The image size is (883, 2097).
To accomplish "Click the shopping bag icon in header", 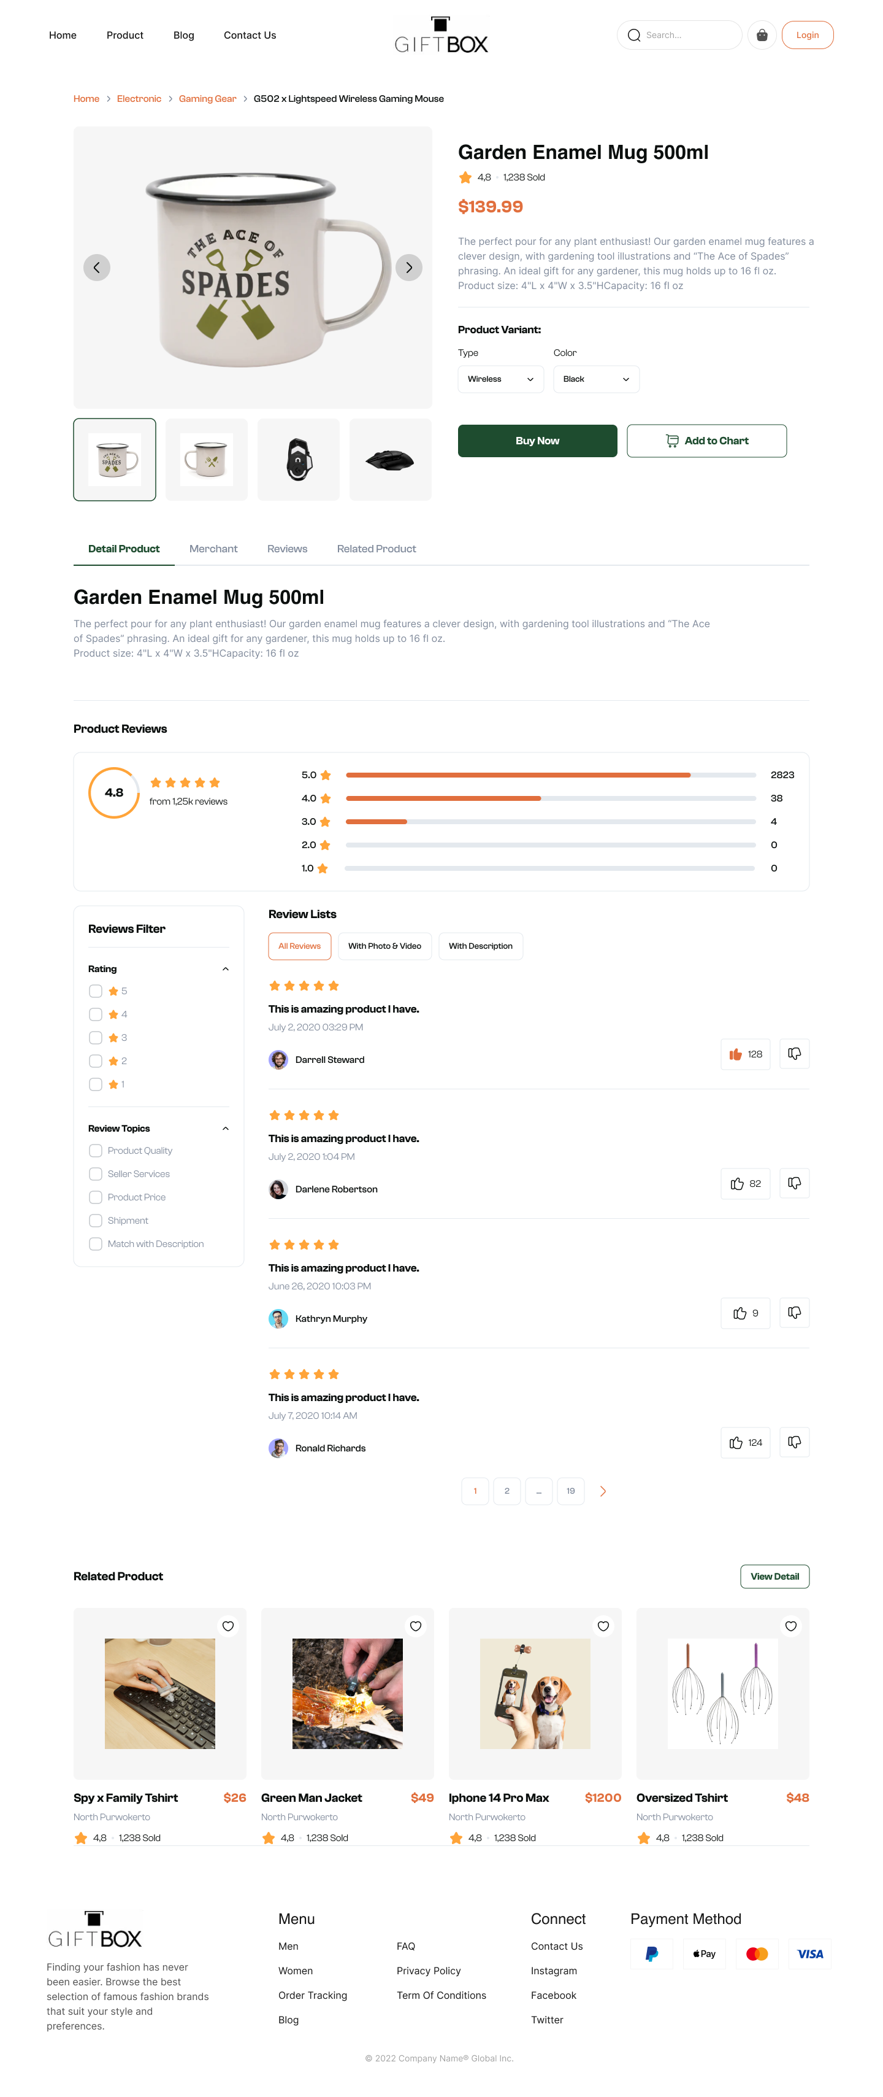I will (x=761, y=35).
